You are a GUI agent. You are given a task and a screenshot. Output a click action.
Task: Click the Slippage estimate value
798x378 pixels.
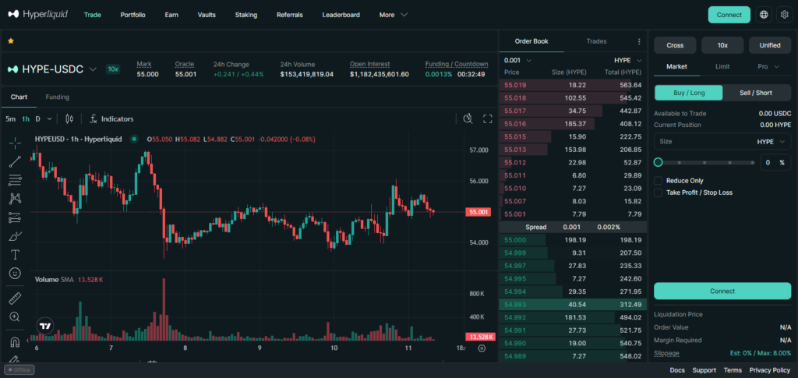coord(760,353)
